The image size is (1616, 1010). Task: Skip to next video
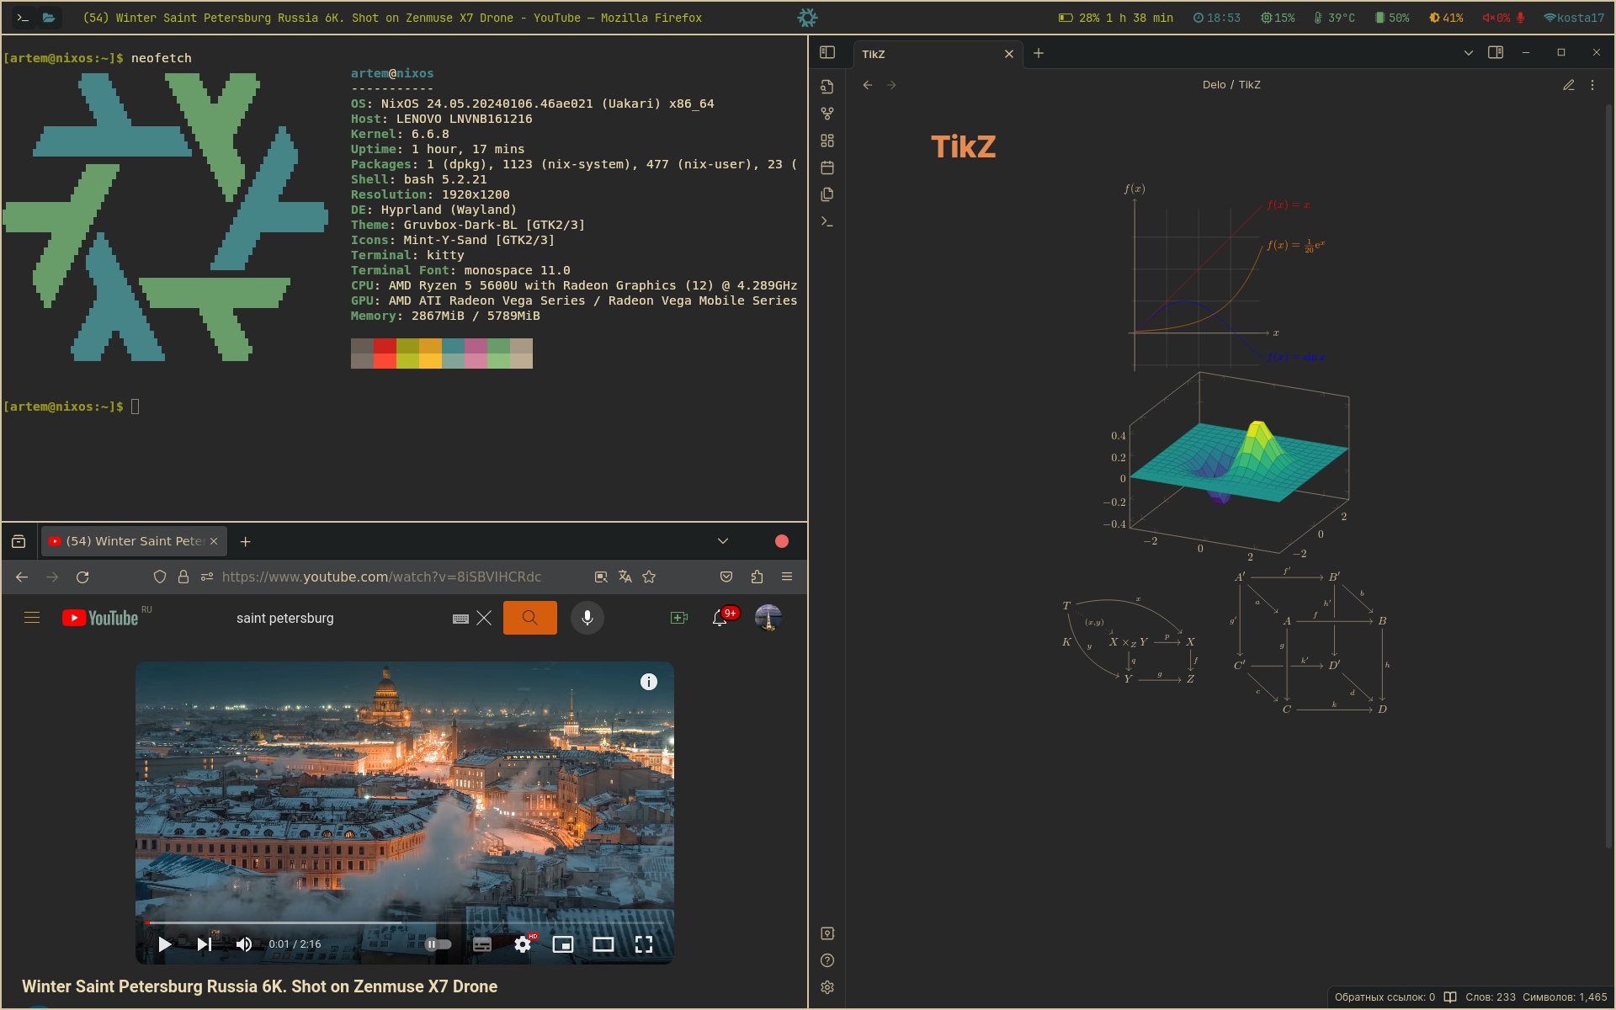[x=205, y=944]
